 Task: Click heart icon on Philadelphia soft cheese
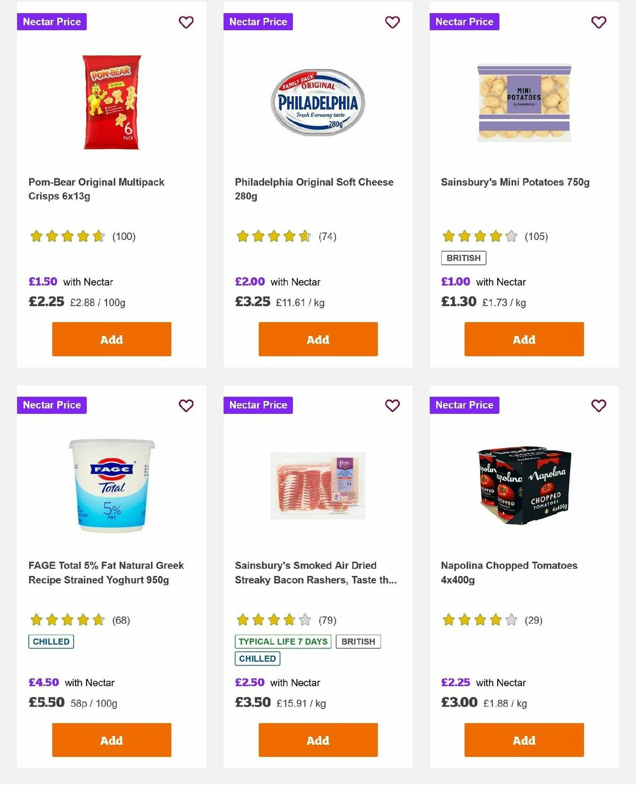click(x=392, y=22)
